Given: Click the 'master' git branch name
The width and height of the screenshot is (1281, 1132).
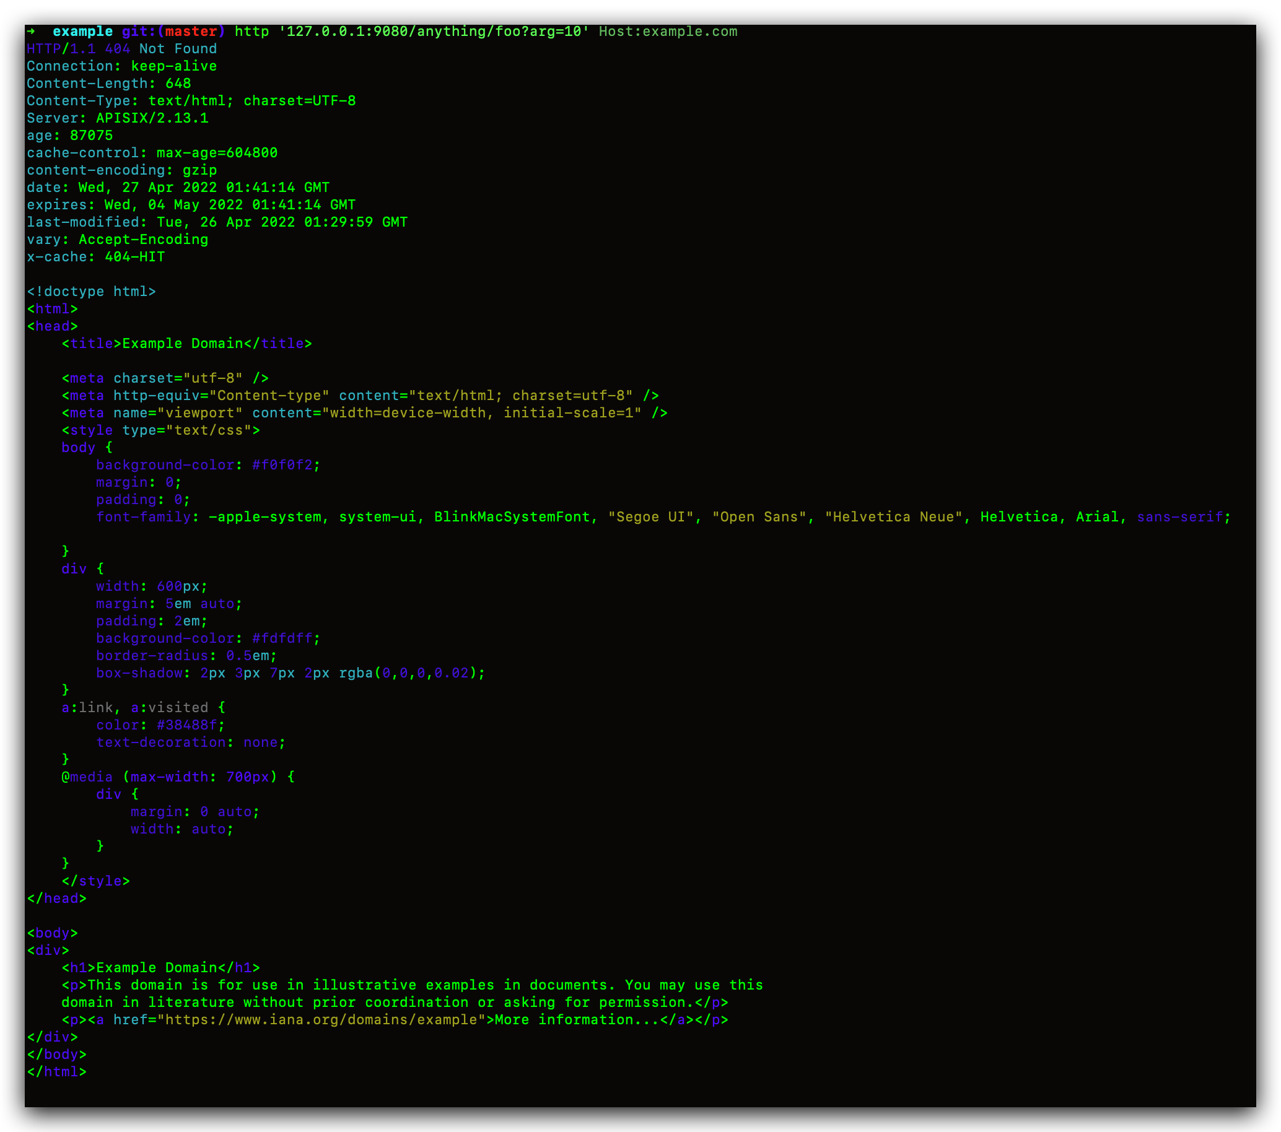Looking at the screenshot, I should pos(191,32).
